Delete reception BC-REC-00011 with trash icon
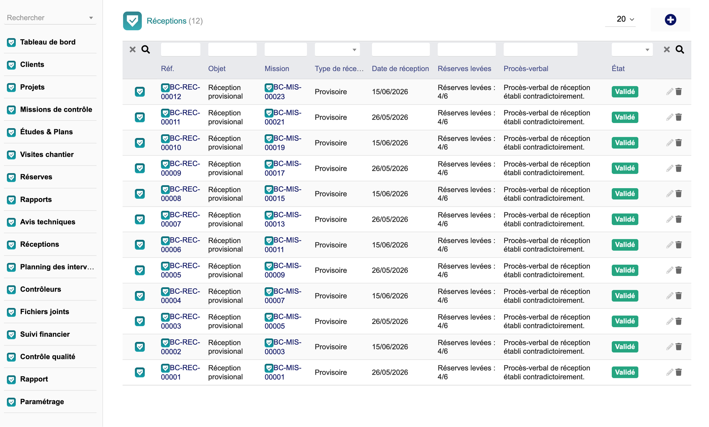Viewport: 709px width, 427px height. tap(679, 117)
